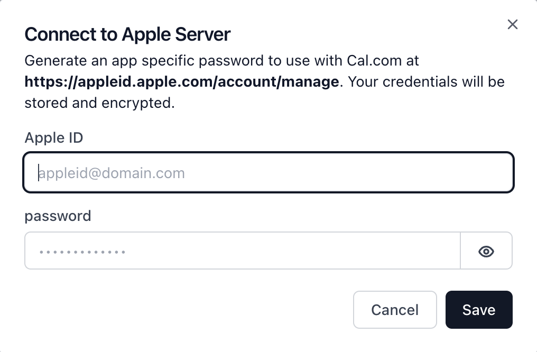Click the word 'Server' in the dialog title
The width and height of the screenshot is (537, 352).
pyautogui.click(x=202, y=34)
